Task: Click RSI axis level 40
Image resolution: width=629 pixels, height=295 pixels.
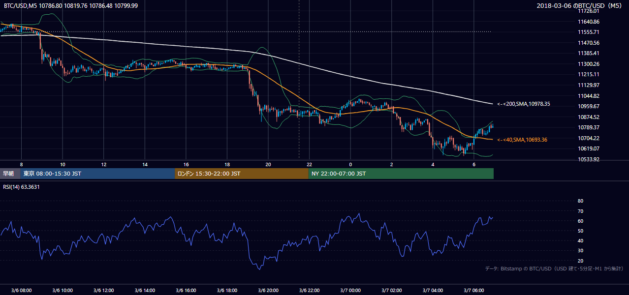Action: coord(580,241)
